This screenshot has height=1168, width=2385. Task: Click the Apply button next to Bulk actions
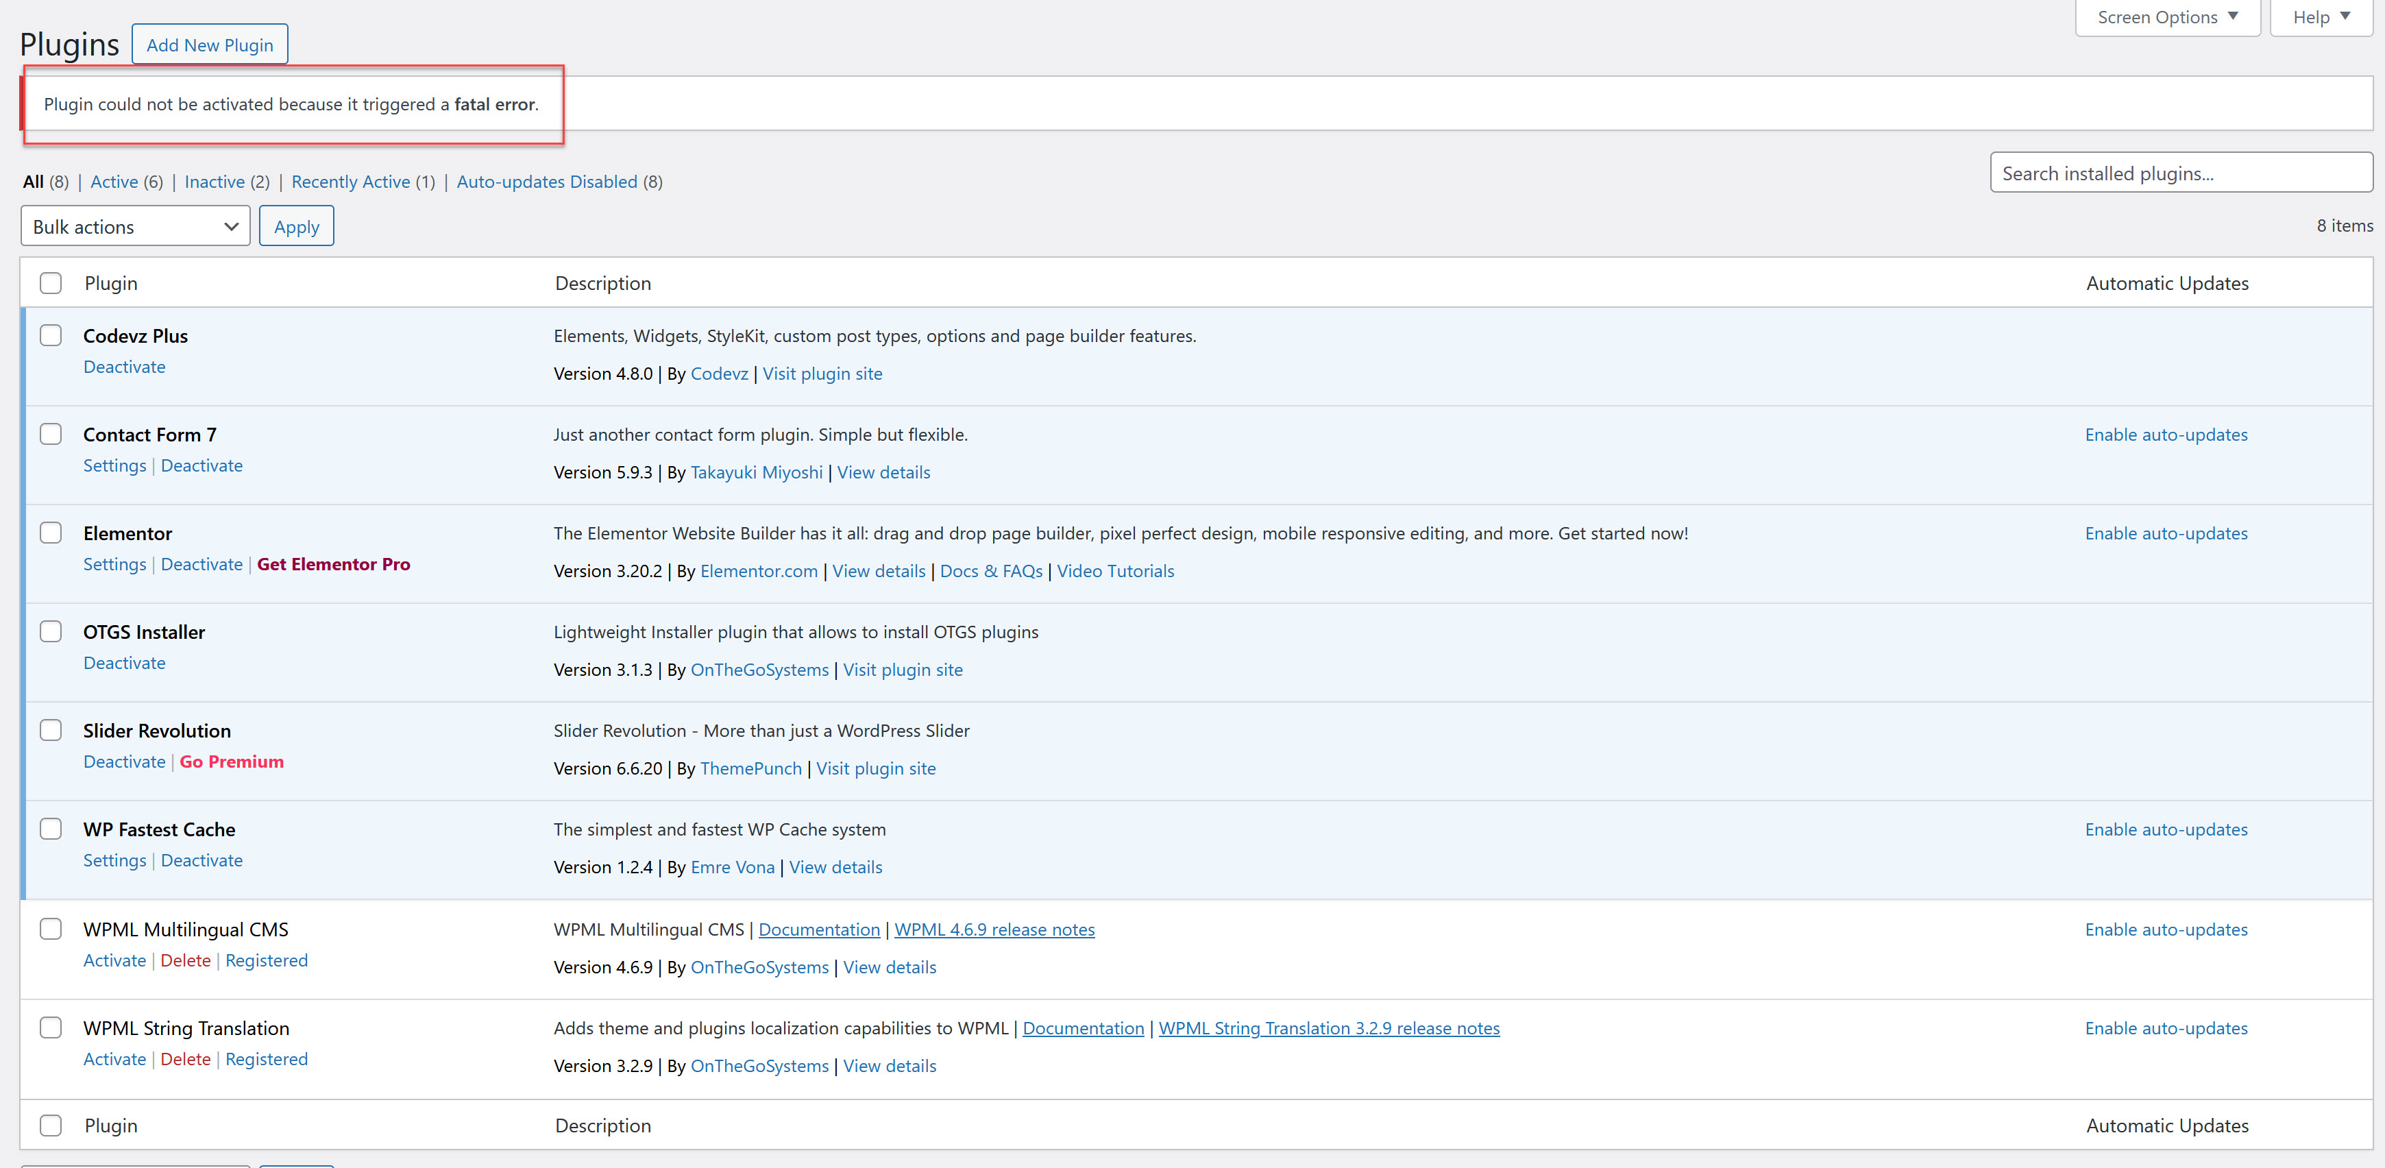coord(296,226)
